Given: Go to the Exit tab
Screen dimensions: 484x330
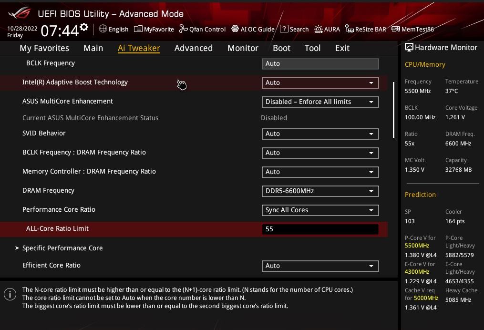Looking at the screenshot, I should (342, 48).
